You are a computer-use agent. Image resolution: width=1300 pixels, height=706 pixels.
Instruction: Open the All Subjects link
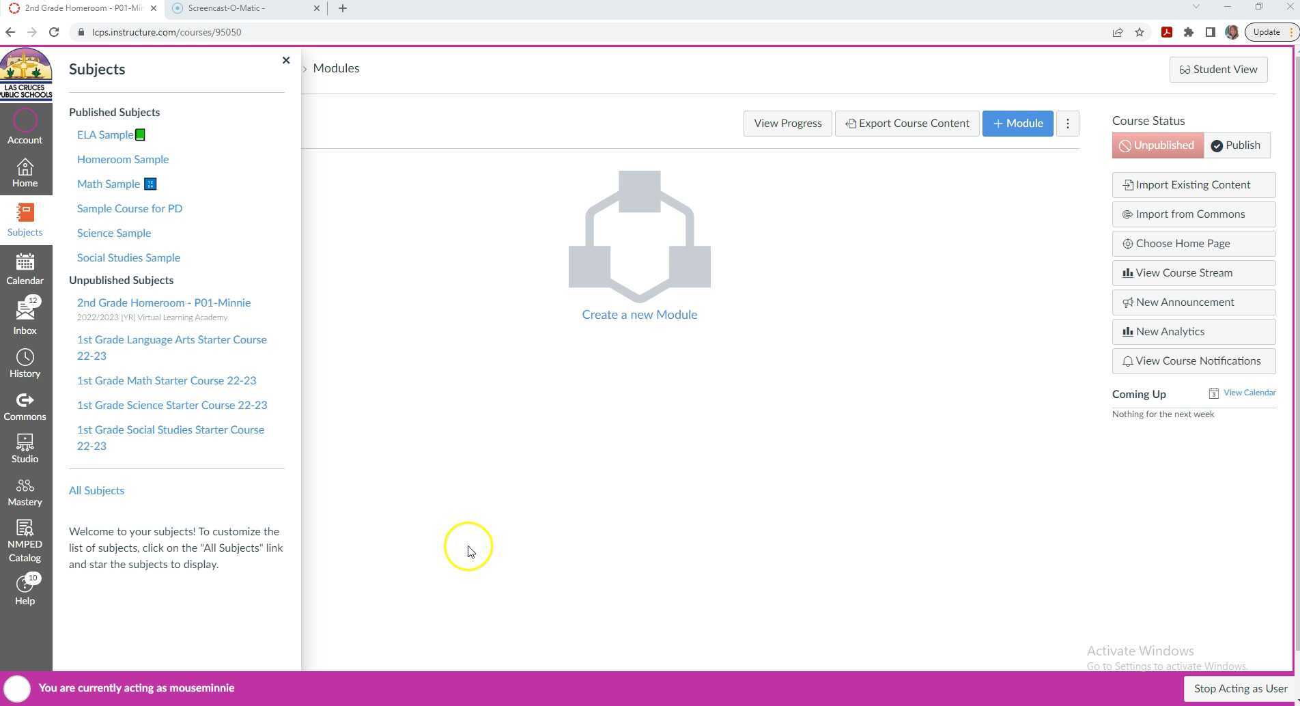(96, 490)
